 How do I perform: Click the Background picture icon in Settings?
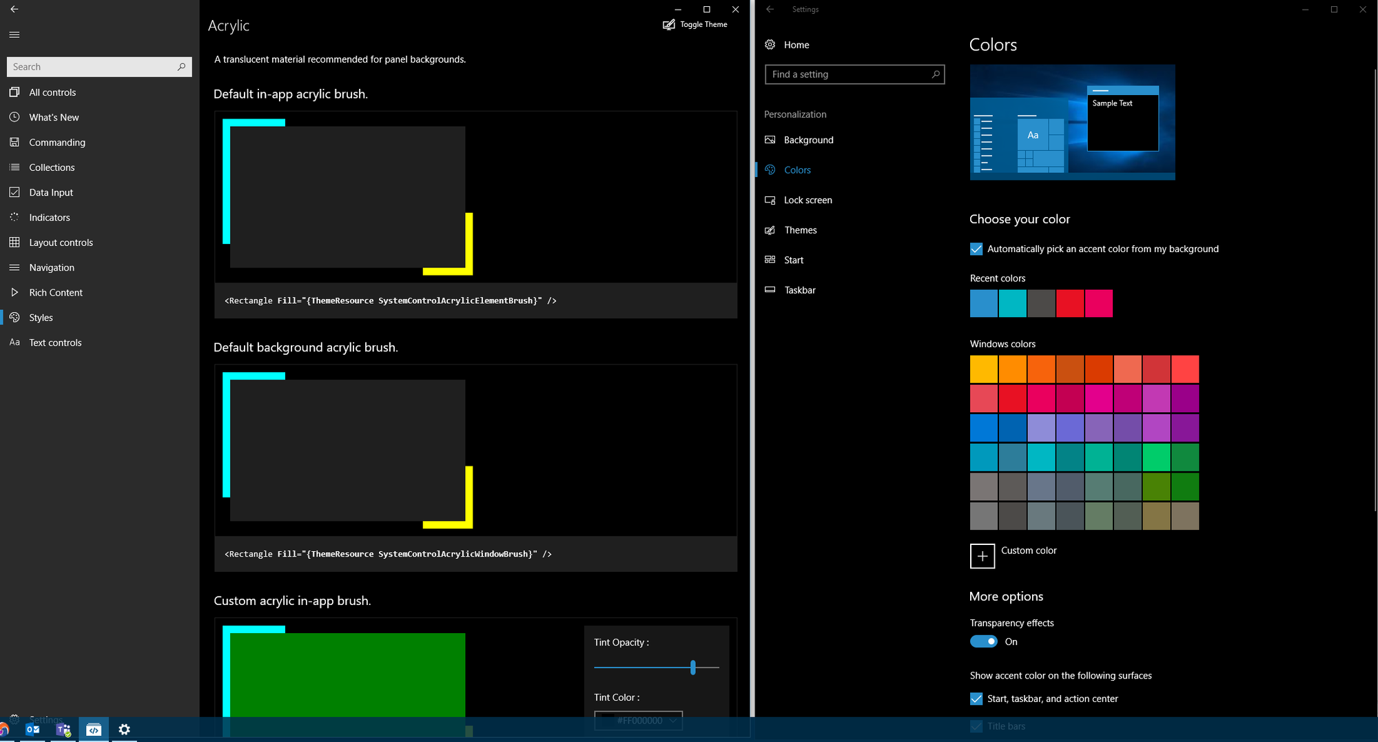tap(770, 140)
